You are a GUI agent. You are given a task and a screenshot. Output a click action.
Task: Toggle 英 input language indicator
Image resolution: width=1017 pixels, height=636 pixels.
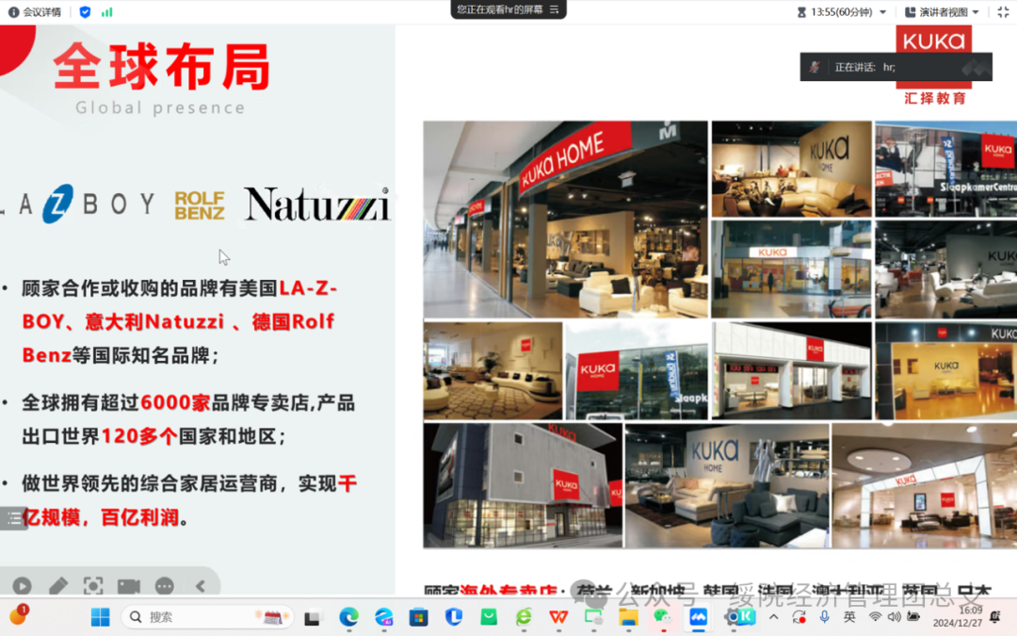849,617
